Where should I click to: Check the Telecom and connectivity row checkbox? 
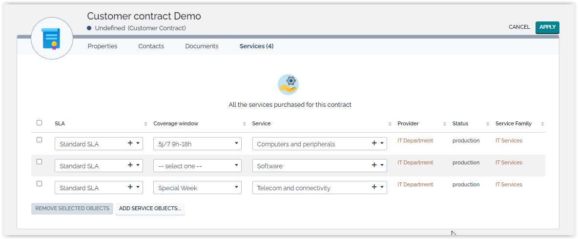[39, 184]
